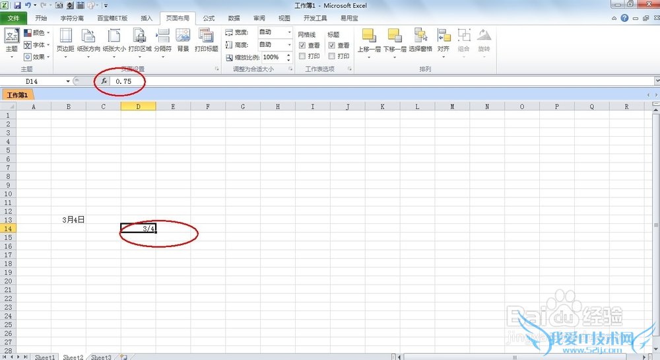
Task: Switch to the 开发工具 Developer tab
Action: pyautogui.click(x=315, y=18)
